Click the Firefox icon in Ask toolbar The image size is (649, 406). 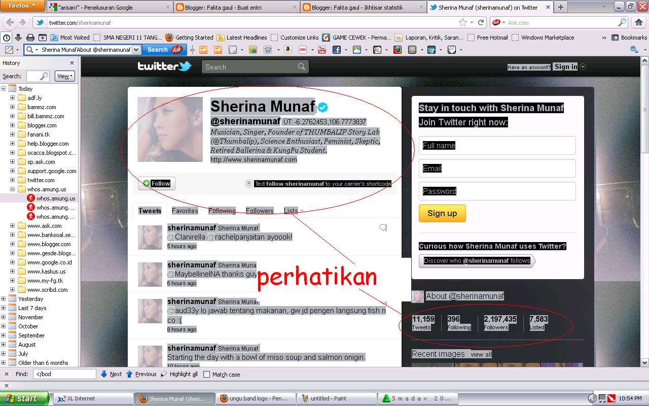[x=398, y=50]
